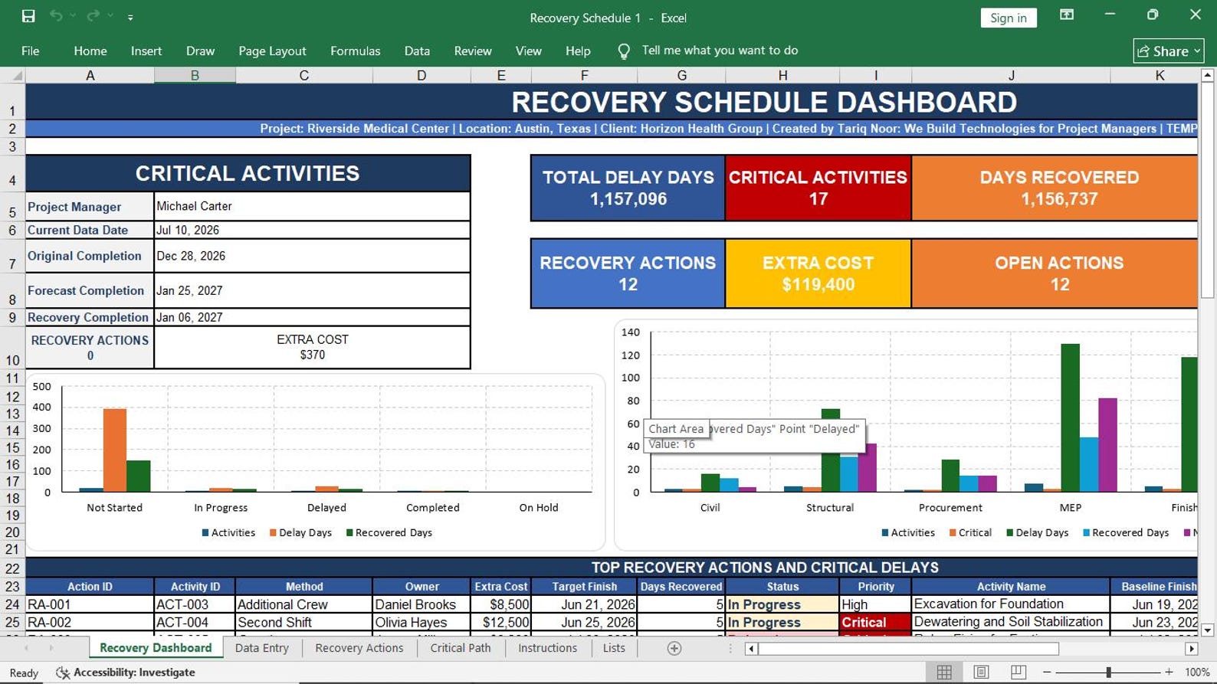Open the Insert ribbon tab
This screenshot has height=684, width=1217.
(146, 51)
